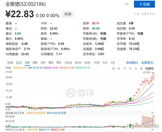Click the volume MA5:79.05万手 label
The height and width of the screenshot is (132, 162).
click(x=36, y=113)
